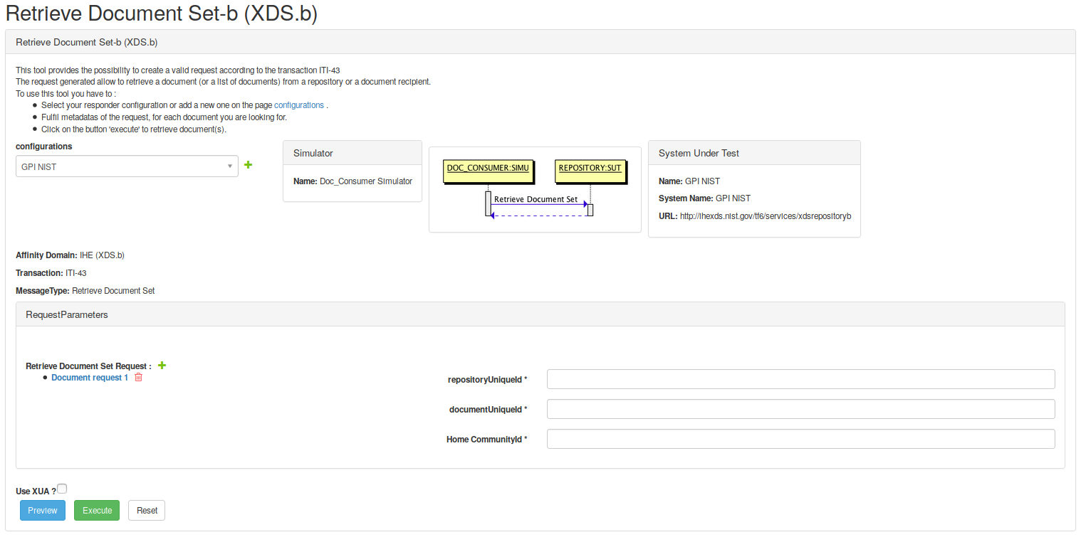Click the System Under Test URL text
Image resolution: width=1081 pixels, height=537 pixels.
(765, 216)
